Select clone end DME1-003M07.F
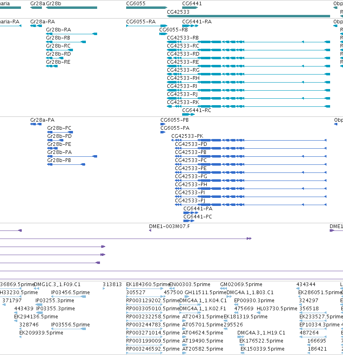Image resolution: width=343 pixels, height=355 pixels. point(150,230)
